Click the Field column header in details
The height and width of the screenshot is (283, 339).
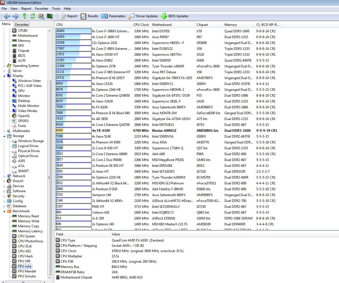click(82, 234)
